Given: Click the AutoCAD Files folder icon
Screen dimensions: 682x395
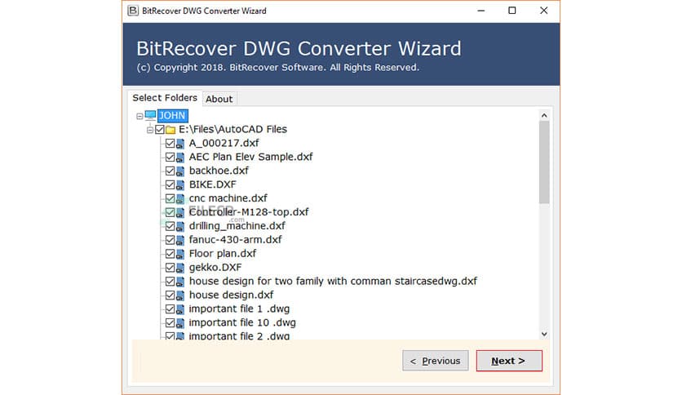Looking at the screenshot, I should [170, 130].
